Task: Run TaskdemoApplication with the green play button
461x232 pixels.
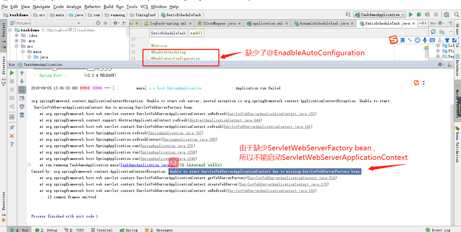Action: pyautogui.click(x=411, y=14)
